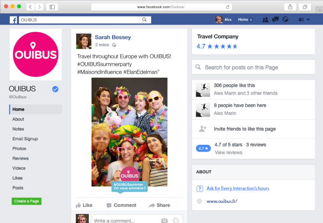
Task: Click the Safari address bar
Action: pyautogui.click(x=161, y=7)
